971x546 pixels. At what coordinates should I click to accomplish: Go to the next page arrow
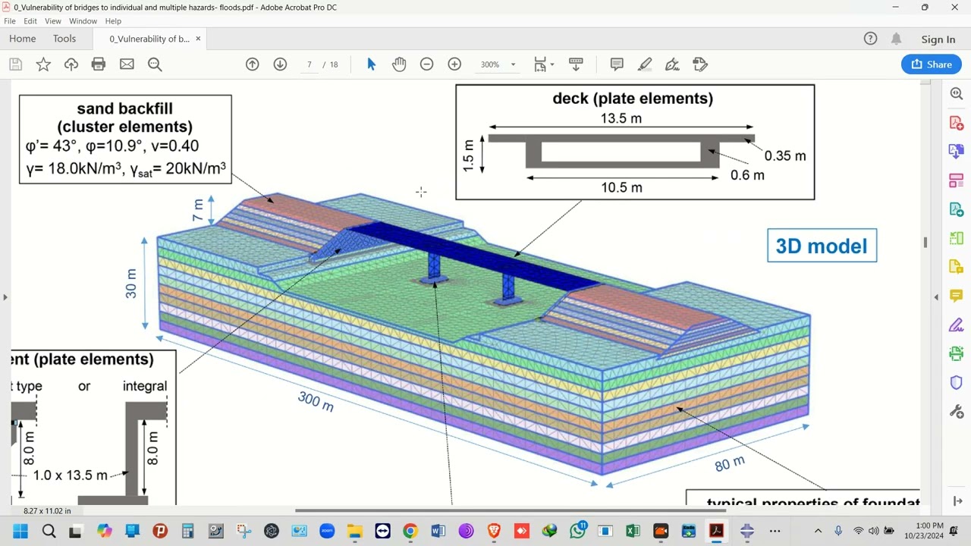[280, 64]
